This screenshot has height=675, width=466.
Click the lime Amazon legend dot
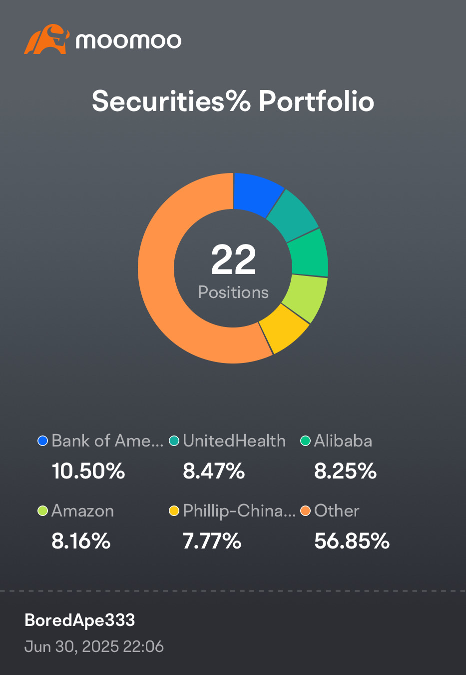pyautogui.click(x=43, y=511)
